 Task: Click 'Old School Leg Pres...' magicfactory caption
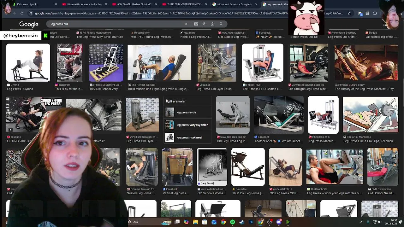233,37
